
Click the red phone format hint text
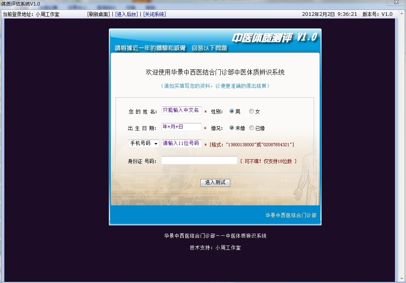coord(251,145)
